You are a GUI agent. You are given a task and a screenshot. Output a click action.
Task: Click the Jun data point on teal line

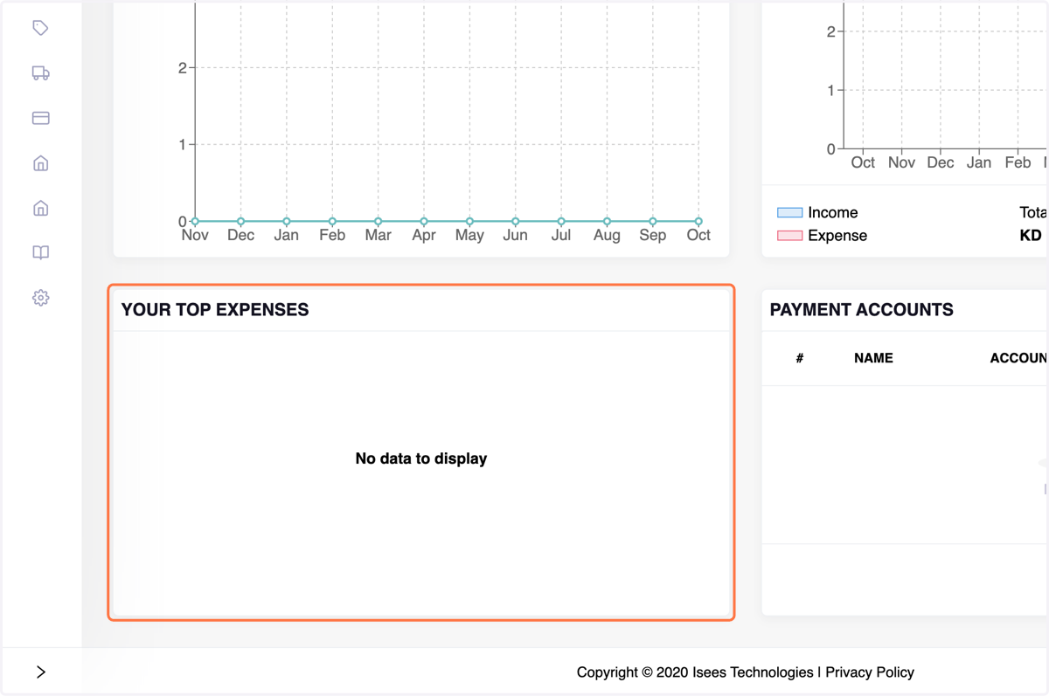click(x=516, y=222)
